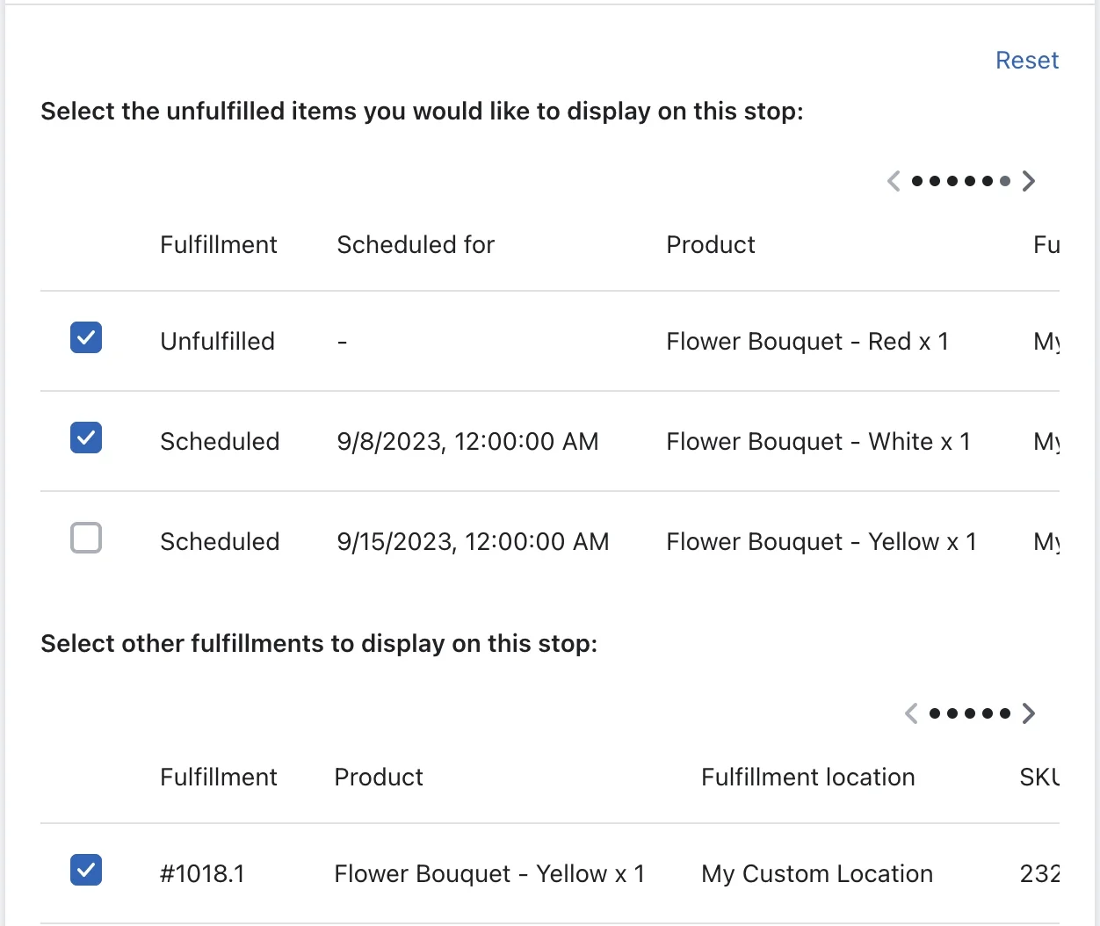Show next columns in other fulfillments table

pos(1029,713)
